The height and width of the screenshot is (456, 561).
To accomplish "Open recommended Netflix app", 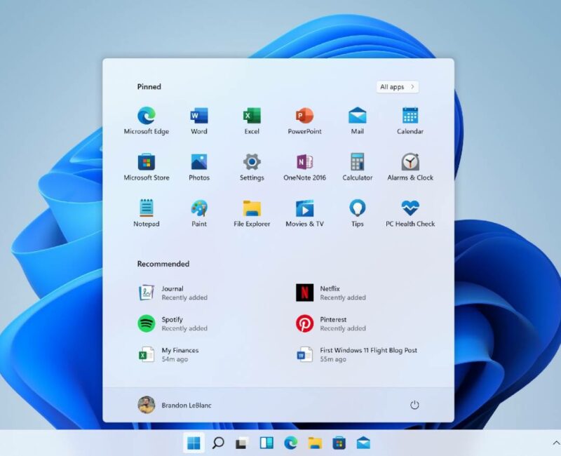I will click(331, 293).
